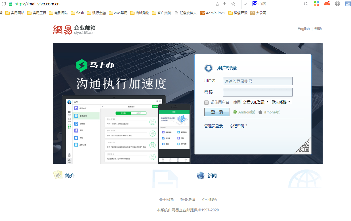Image resolution: width=351 pixels, height=221 pixels.
Task: Click the Android robot icon
Action: [235, 112]
